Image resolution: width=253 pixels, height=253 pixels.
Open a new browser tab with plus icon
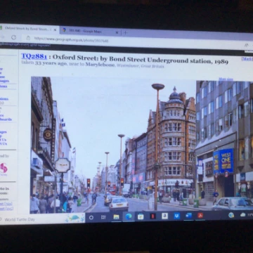126,32
